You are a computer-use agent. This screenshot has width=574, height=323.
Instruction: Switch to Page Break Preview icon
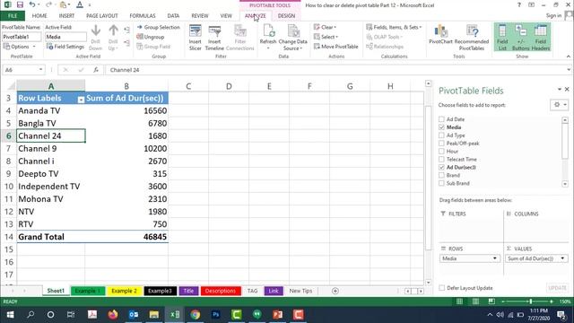[x=491, y=301]
